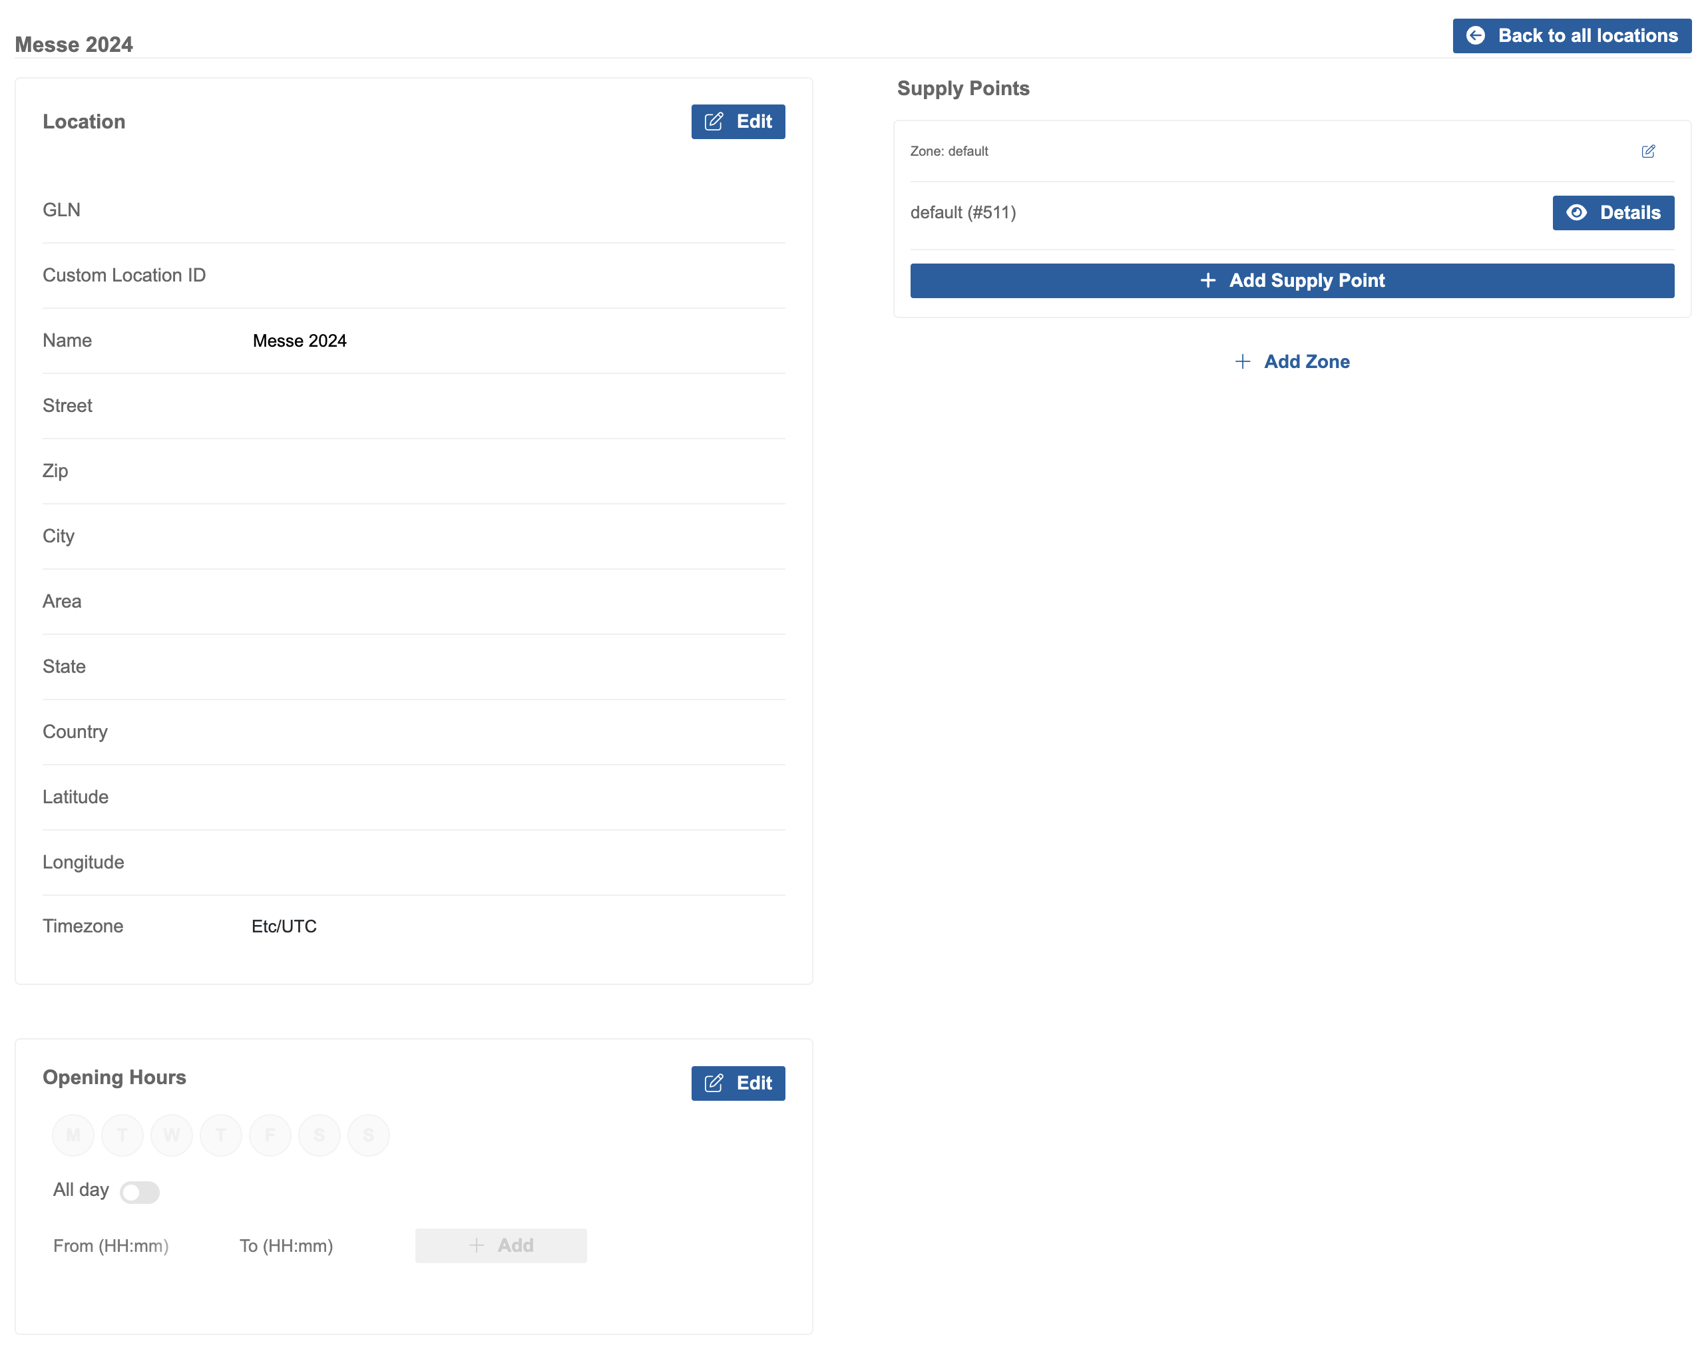1704x1351 pixels.
Task: Toggle the Friday day selector
Action: [x=270, y=1135]
